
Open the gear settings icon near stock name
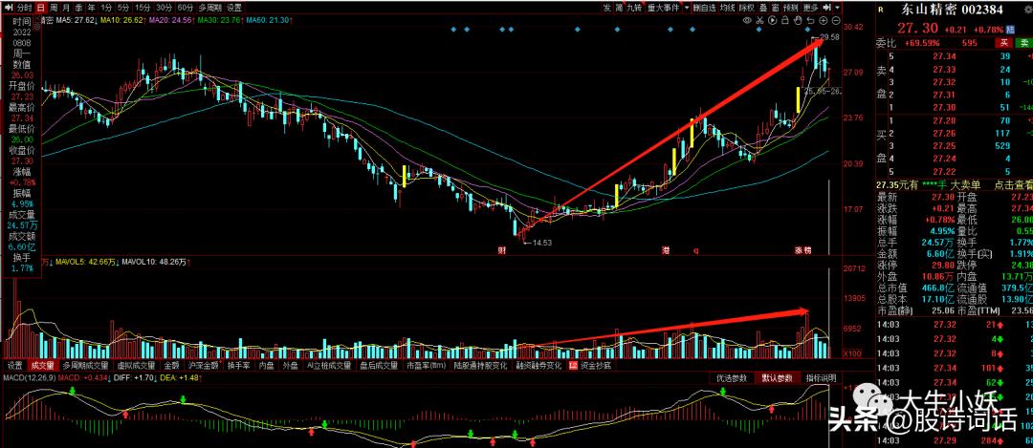1028,10
